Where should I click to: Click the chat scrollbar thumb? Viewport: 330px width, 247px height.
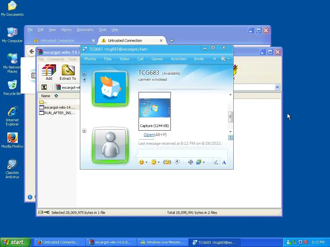click(x=230, y=116)
